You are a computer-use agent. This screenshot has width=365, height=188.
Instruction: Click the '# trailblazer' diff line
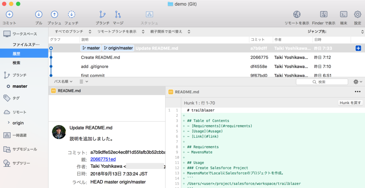pyautogui.click(x=201, y=110)
